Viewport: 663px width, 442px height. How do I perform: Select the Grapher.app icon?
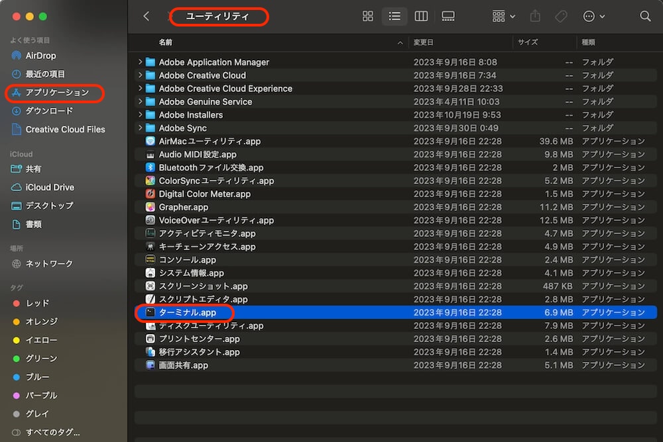[151, 207]
